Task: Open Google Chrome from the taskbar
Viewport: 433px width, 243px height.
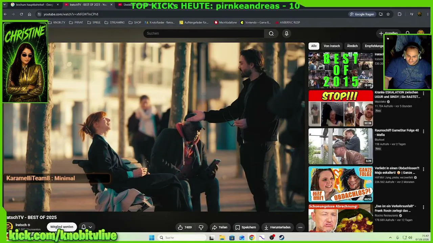Action: click(x=252, y=238)
